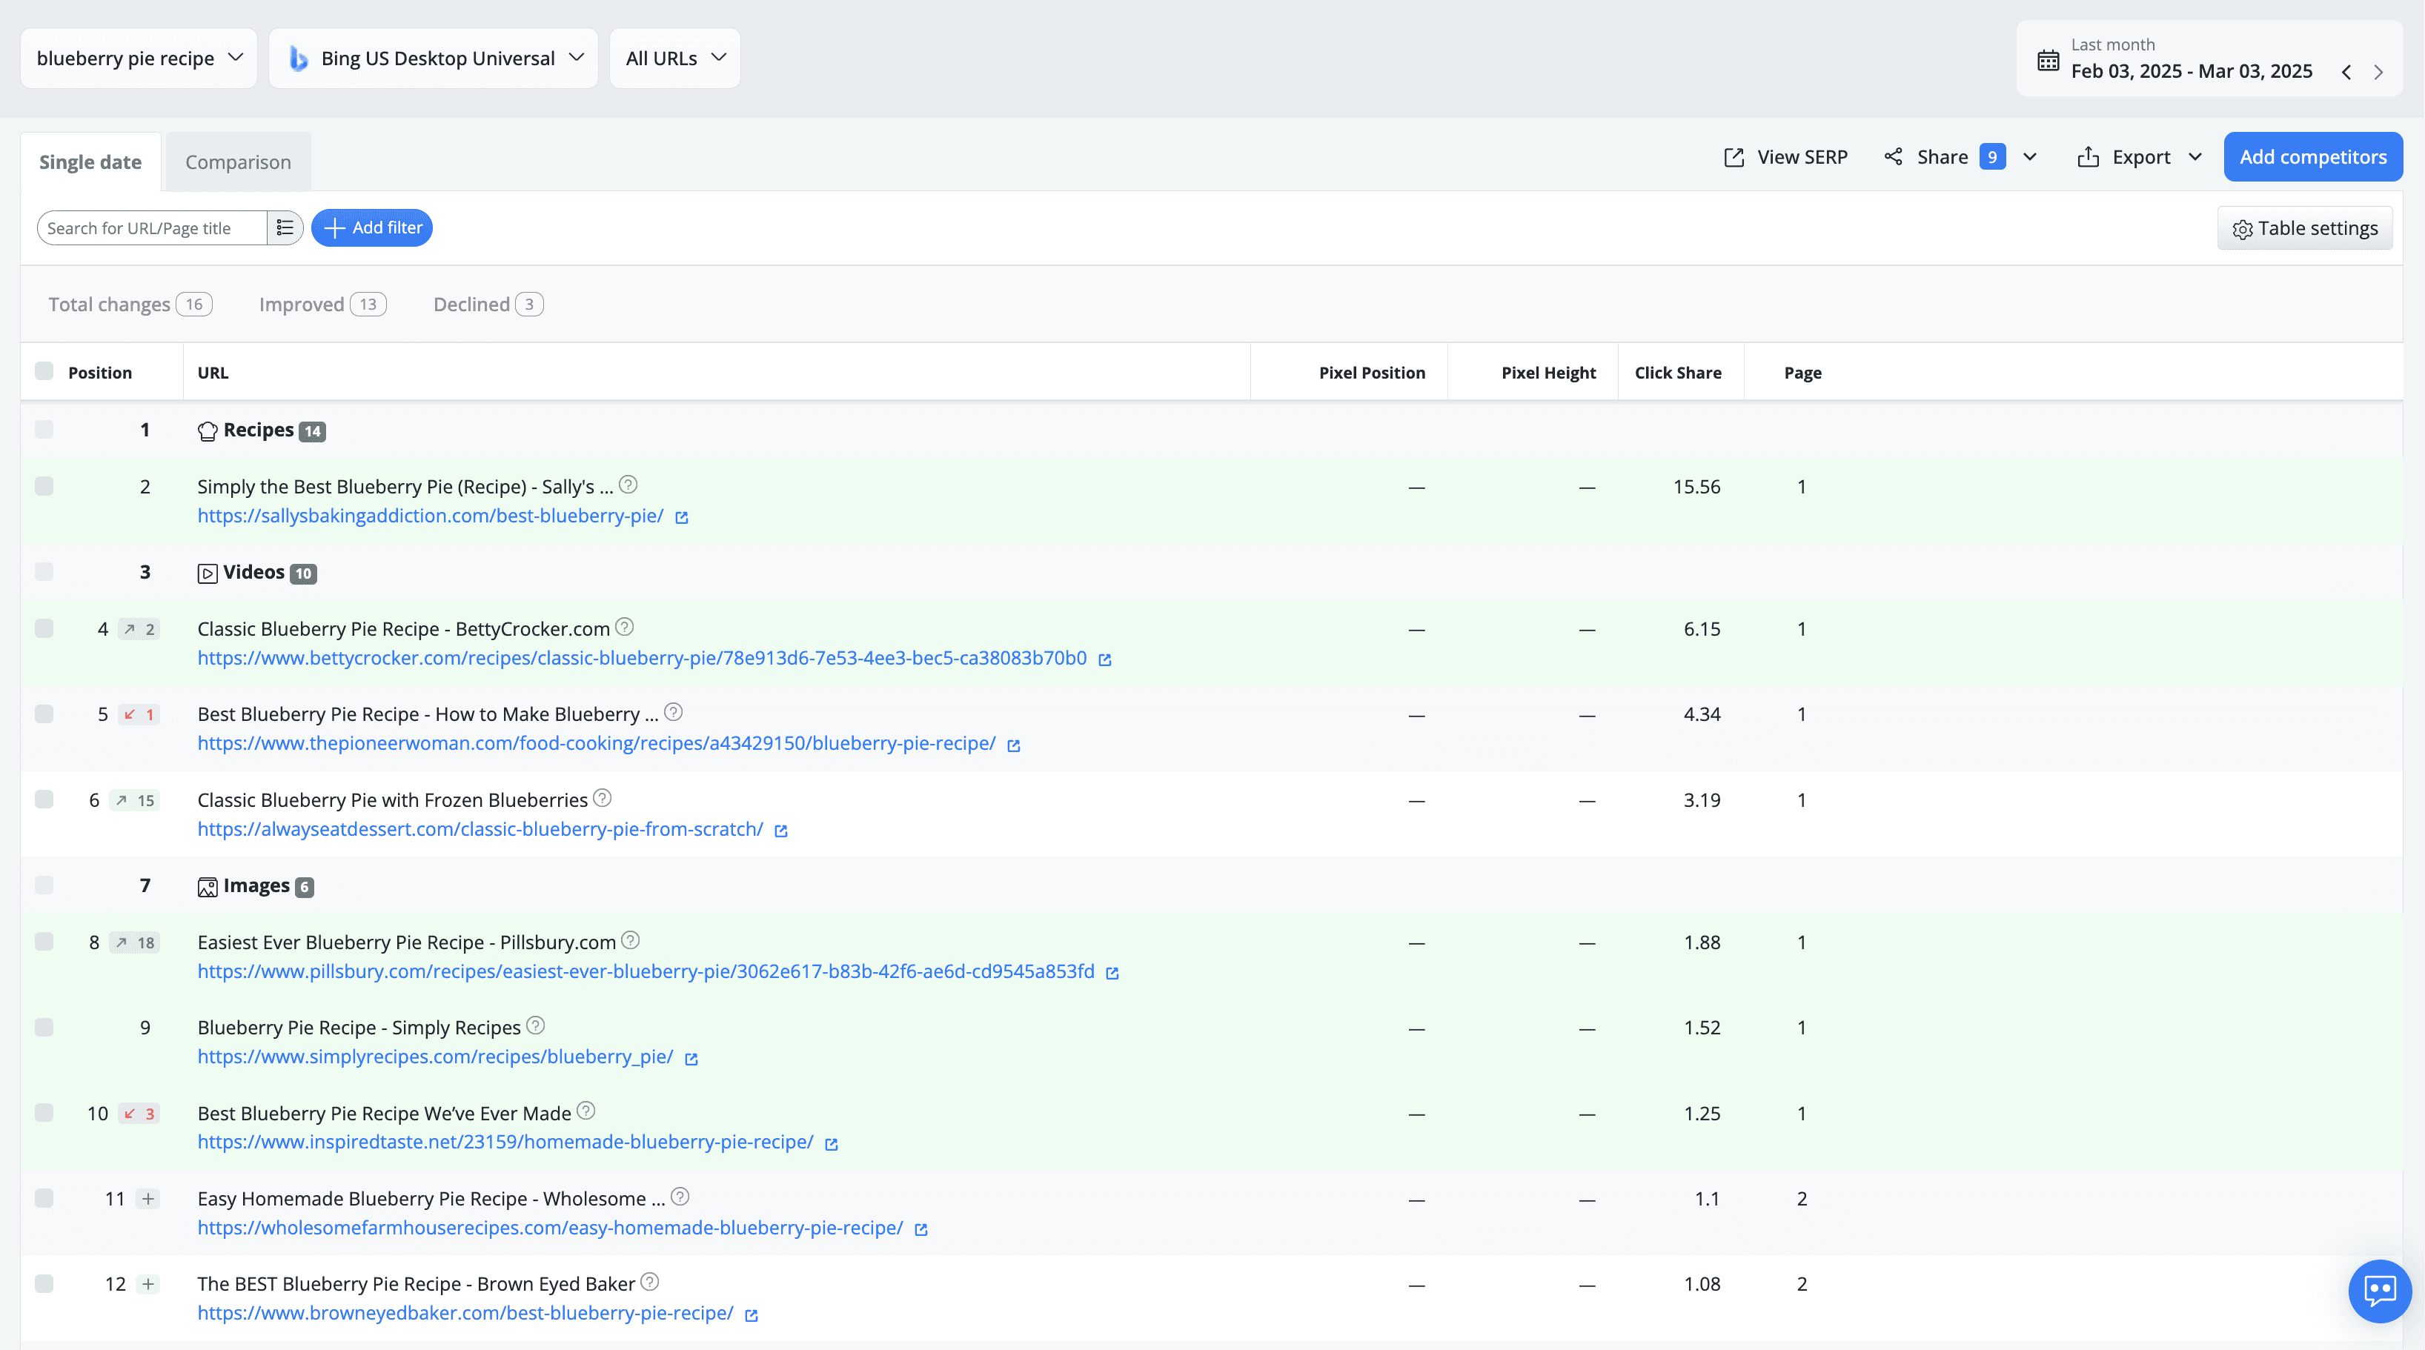Toggle the select-all checkbox in Position header
Image resolution: width=2425 pixels, height=1350 pixels.
click(x=44, y=371)
